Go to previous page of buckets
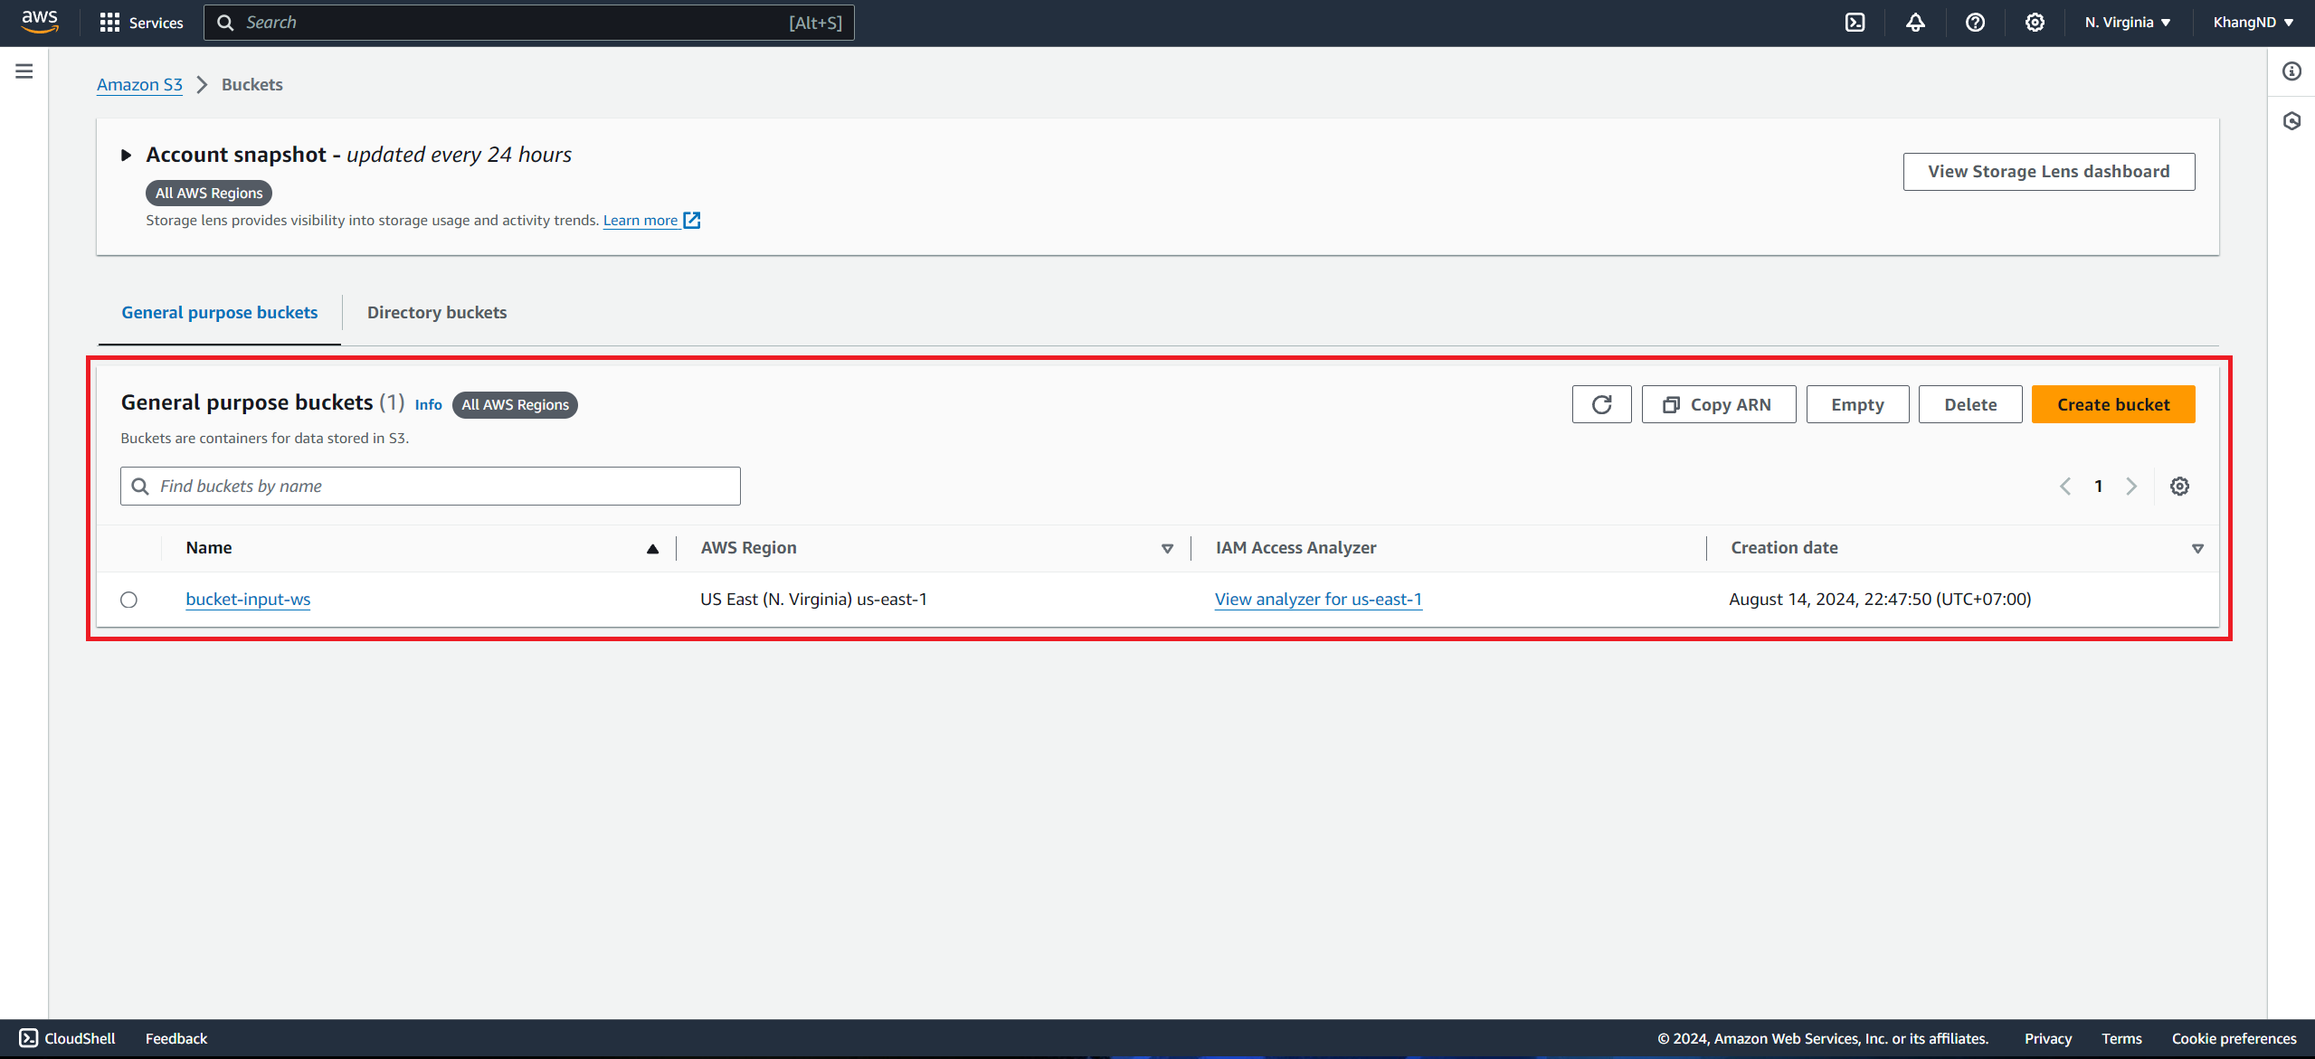 2065,487
